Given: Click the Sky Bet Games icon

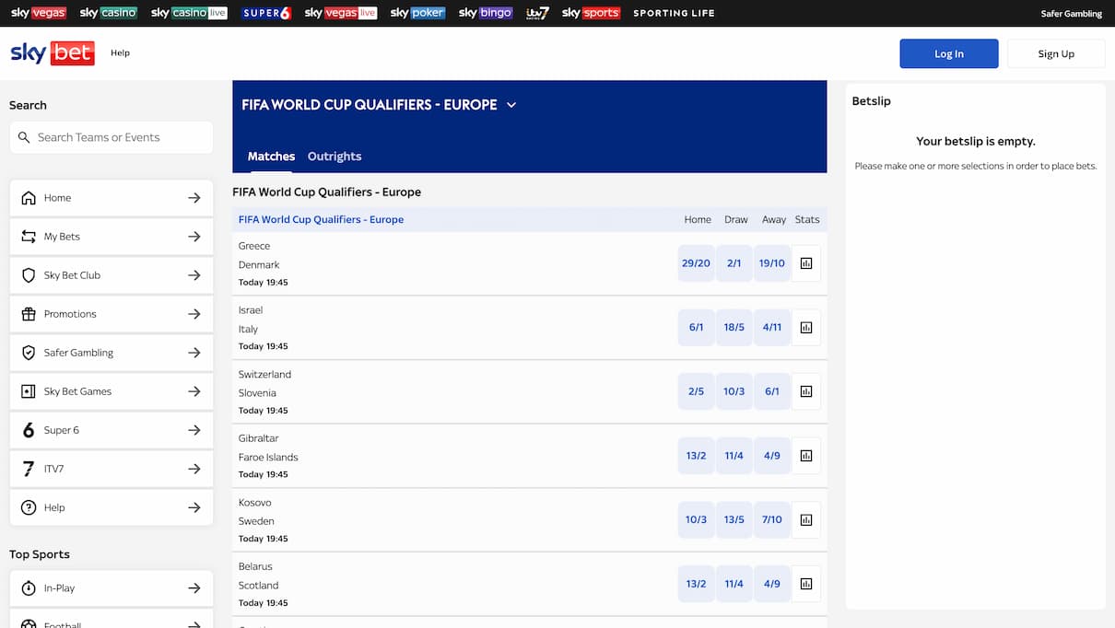Looking at the screenshot, I should point(29,391).
